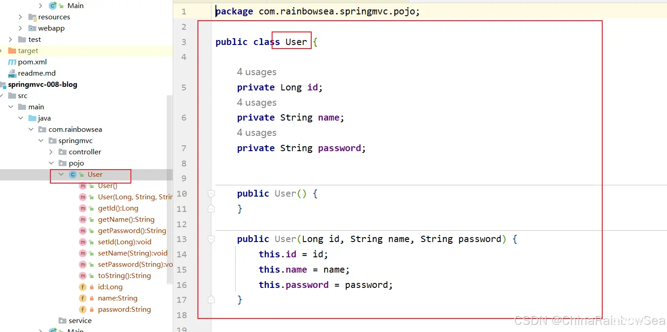
Task: Collapse the src folder chevron
Action: pos(2,96)
